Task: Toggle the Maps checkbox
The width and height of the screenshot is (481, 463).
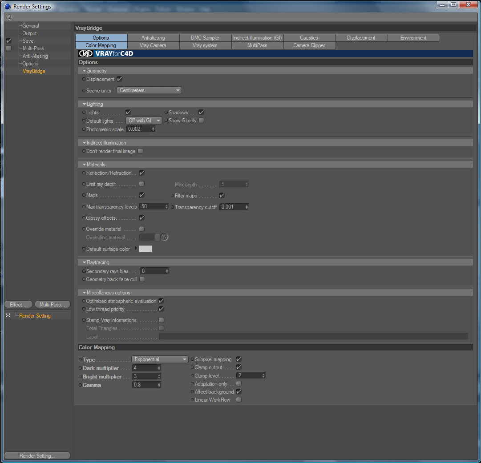Action: (x=142, y=195)
